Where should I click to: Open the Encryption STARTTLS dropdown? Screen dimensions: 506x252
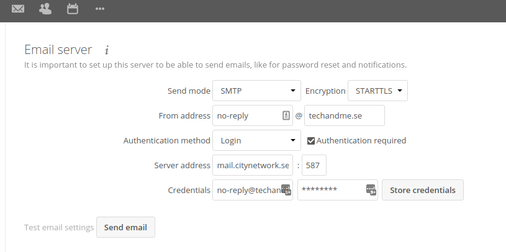click(377, 91)
